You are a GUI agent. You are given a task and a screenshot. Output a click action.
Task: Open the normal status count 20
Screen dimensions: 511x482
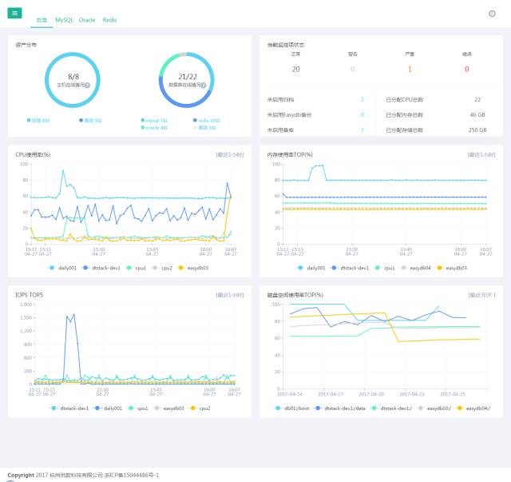[296, 70]
